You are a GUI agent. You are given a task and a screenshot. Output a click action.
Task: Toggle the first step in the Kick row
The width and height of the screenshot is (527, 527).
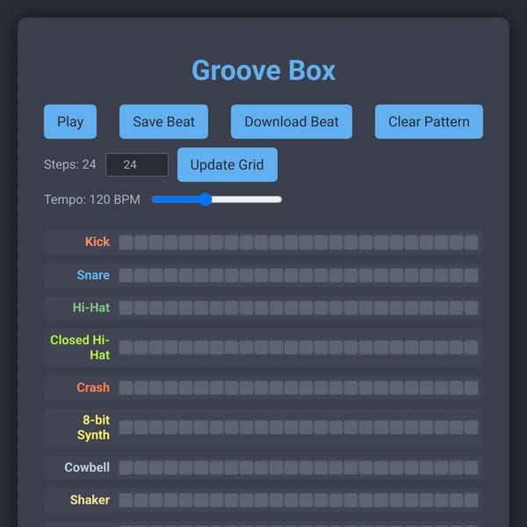[126, 242]
